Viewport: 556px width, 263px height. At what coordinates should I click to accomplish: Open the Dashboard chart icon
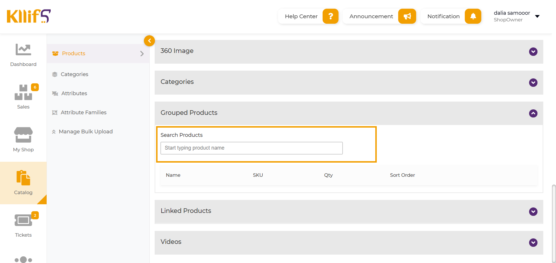23,50
